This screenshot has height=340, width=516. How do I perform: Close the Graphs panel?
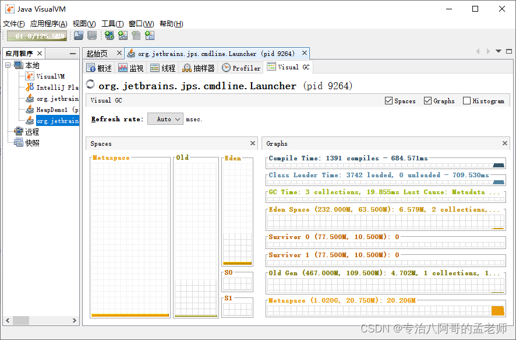coord(505,143)
